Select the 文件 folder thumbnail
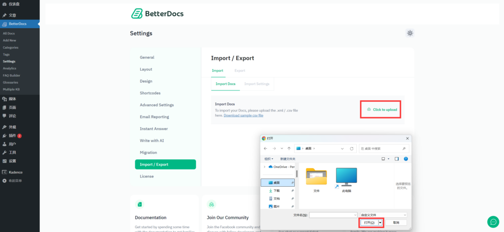 point(316,180)
